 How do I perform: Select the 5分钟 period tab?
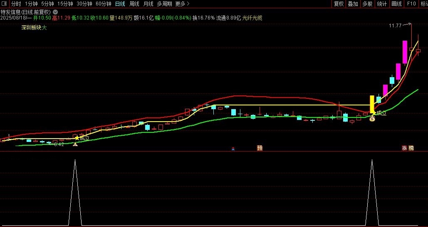(x=47, y=4)
